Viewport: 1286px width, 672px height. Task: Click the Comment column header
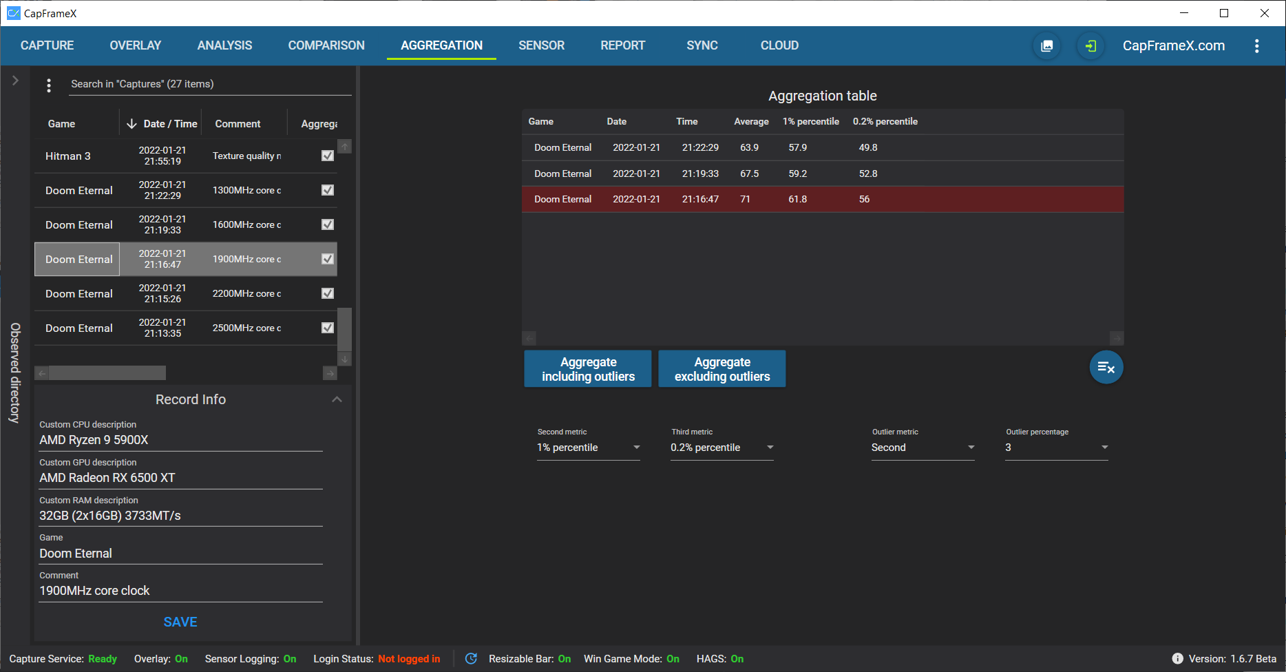(238, 124)
